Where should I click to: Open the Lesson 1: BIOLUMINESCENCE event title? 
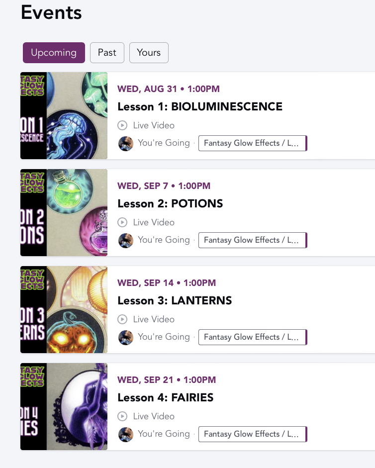pos(200,106)
